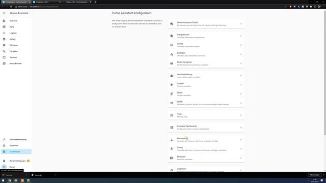
Task: Expand Entitäten row chevron
Action: pyautogui.click(x=241, y=54)
